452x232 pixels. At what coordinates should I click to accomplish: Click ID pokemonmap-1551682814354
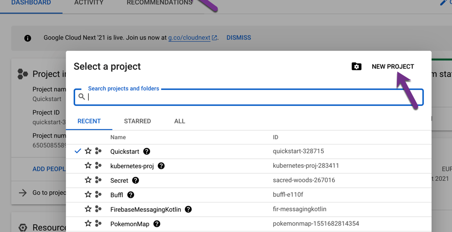click(316, 224)
